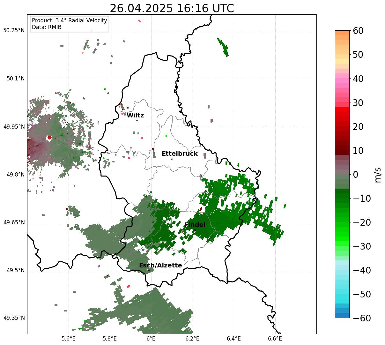Click the colorbar 10 tick label
Viewport: 385px width, 345px height.
[x=358, y=151]
